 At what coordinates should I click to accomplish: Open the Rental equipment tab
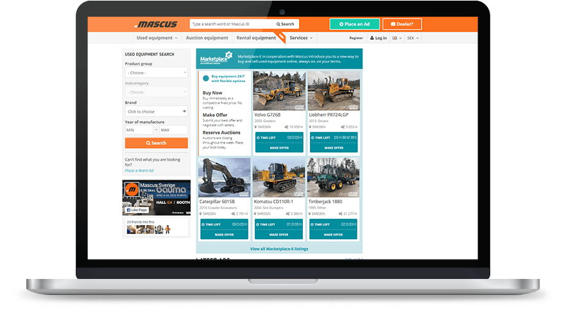(x=256, y=38)
